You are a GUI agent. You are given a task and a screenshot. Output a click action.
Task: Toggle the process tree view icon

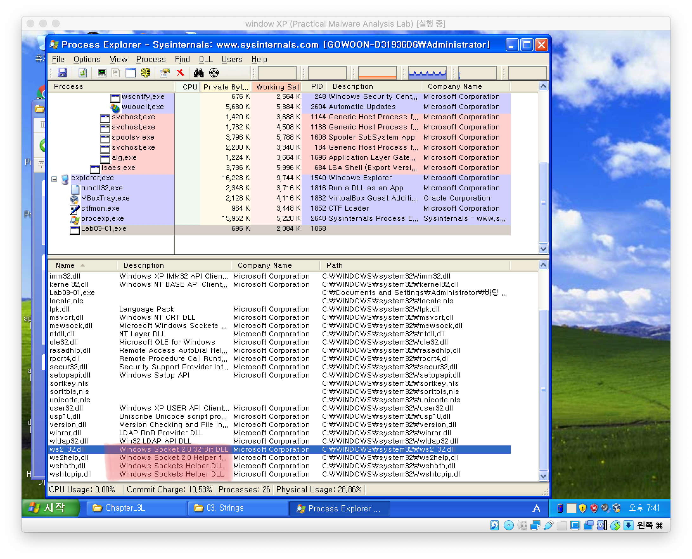tap(116, 73)
